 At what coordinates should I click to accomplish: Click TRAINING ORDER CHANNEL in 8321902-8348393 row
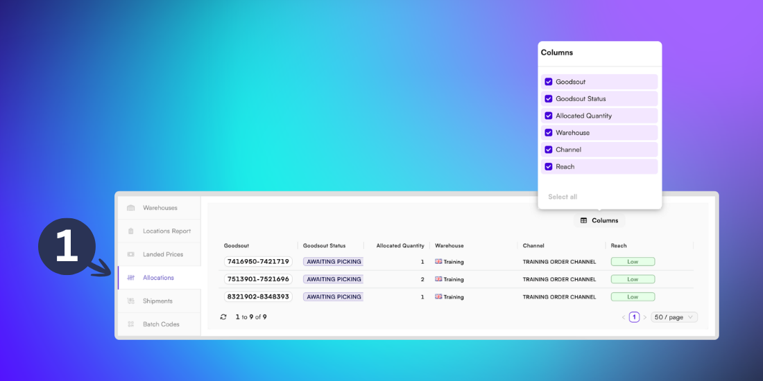[x=559, y=296]
